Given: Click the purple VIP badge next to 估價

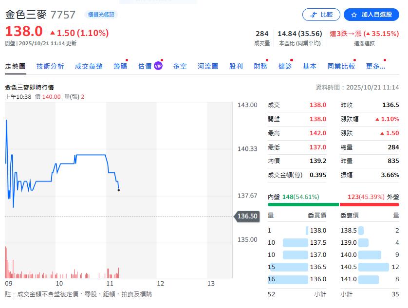Looking at the screenshot, I should point(158,66).
